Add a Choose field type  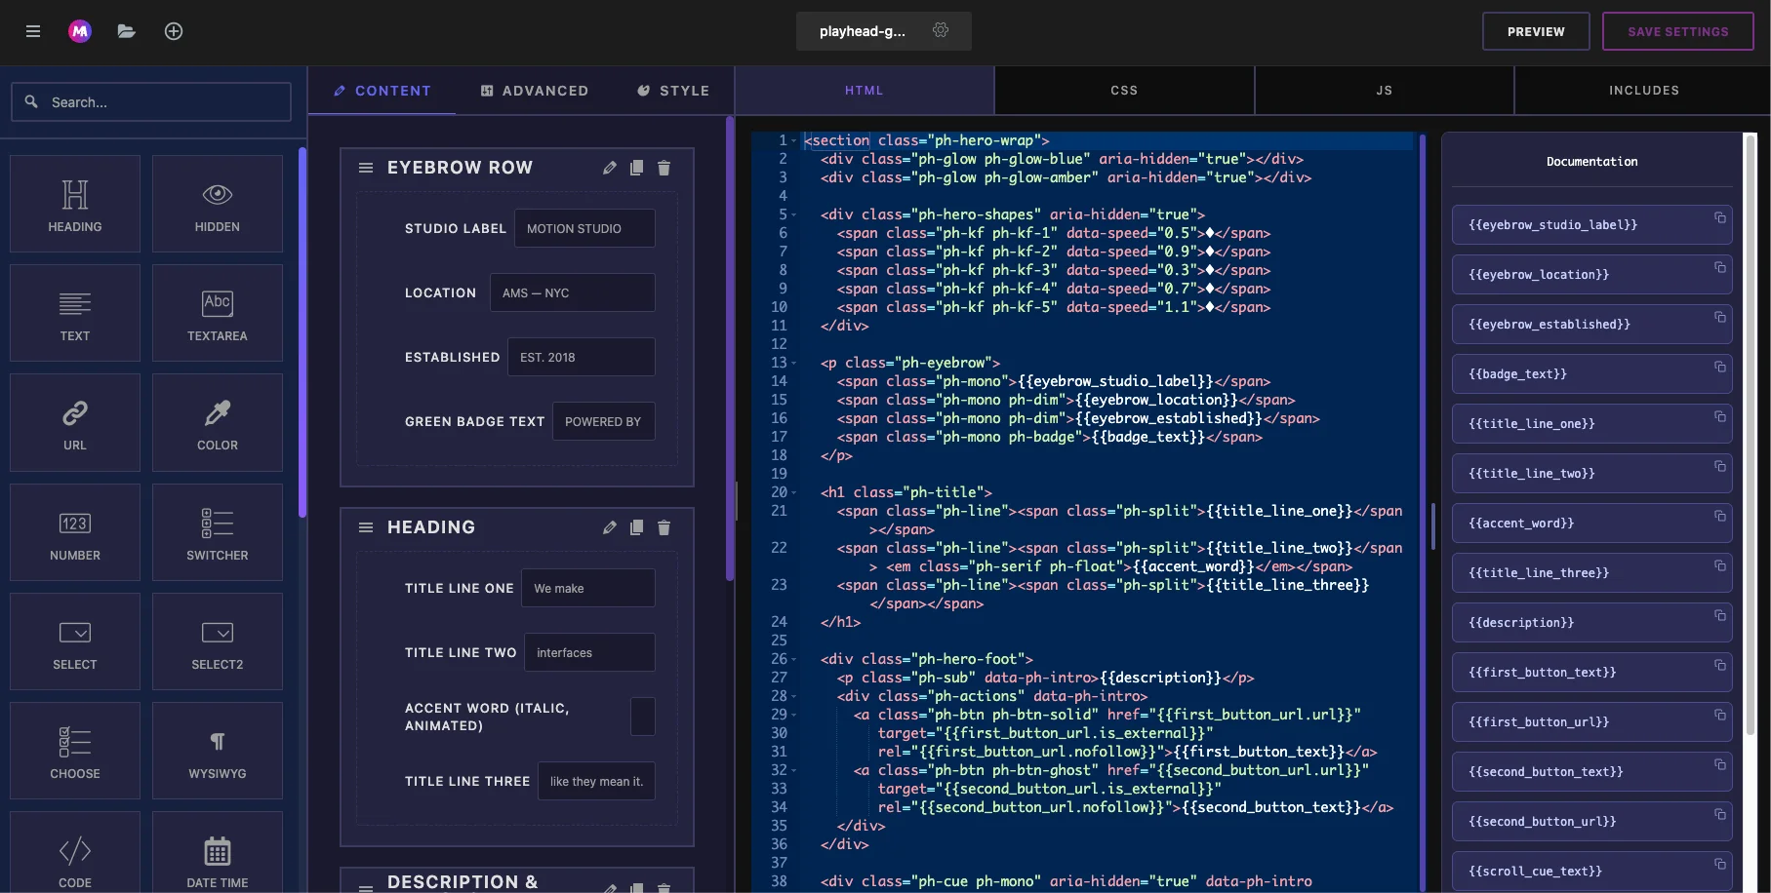point(75,751)
